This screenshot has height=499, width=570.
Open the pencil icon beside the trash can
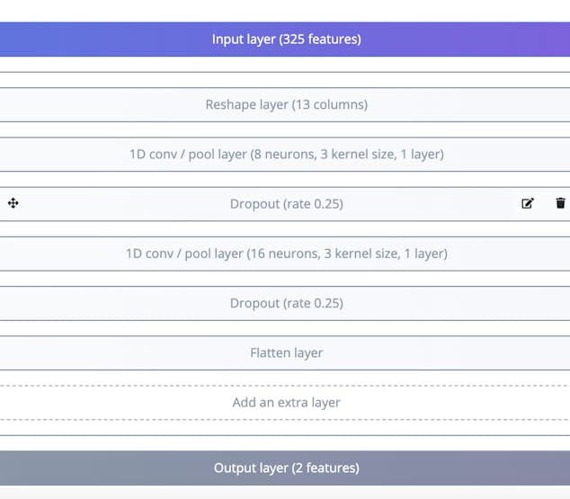528,203
